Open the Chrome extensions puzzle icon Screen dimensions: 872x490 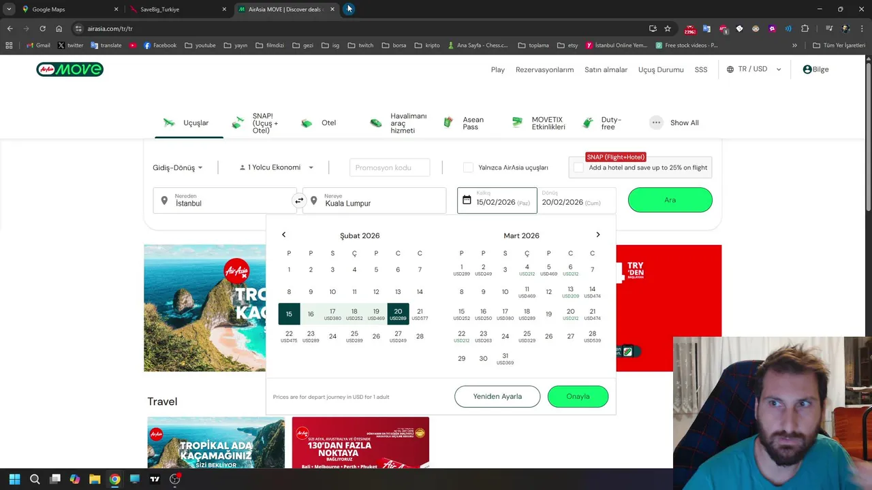pos(805,29)
